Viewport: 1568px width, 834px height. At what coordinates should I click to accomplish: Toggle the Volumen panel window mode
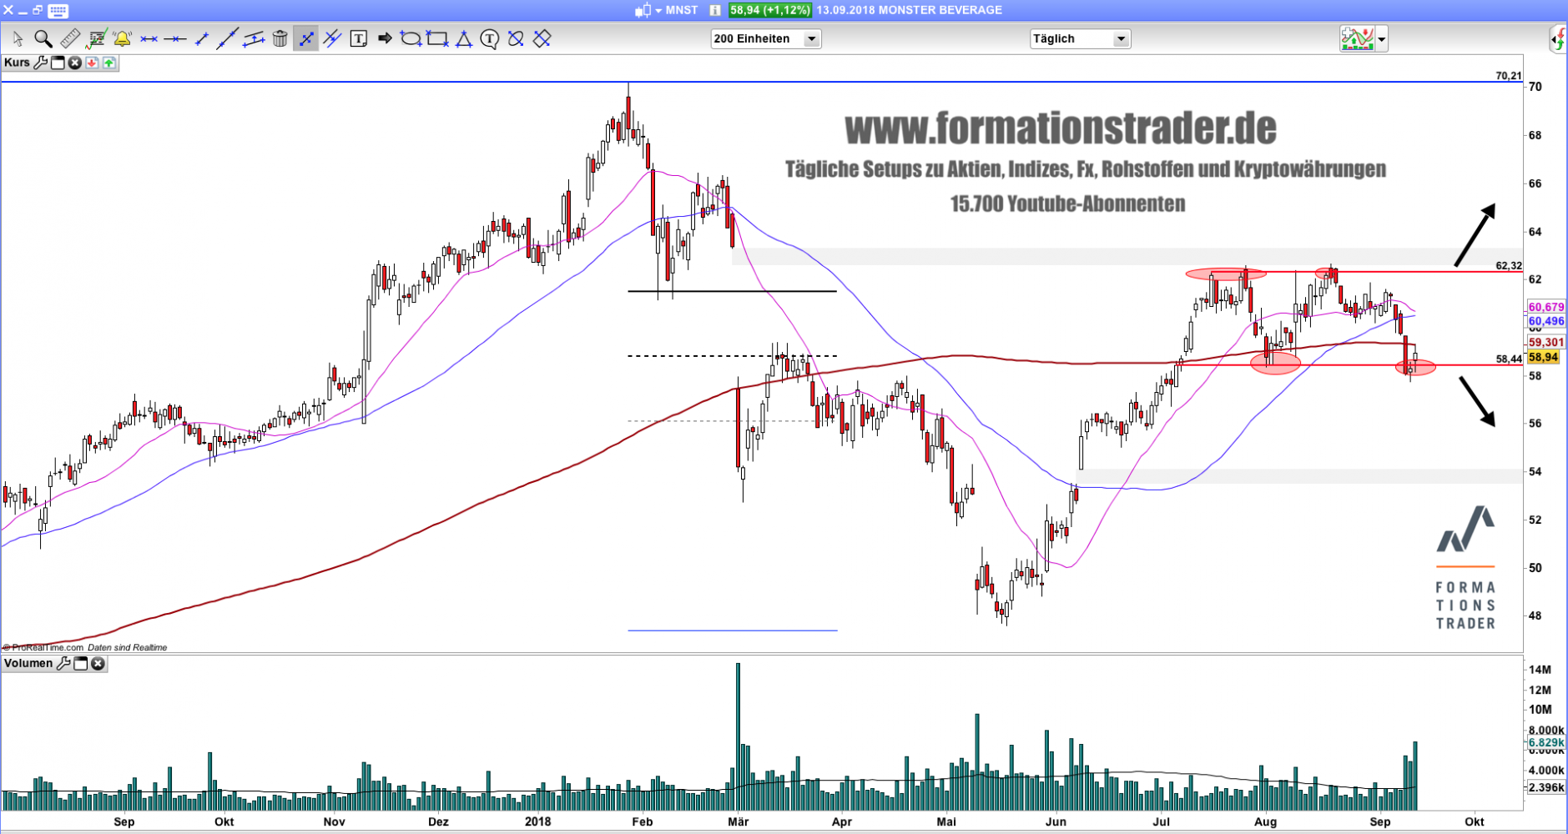coord(81,664)
